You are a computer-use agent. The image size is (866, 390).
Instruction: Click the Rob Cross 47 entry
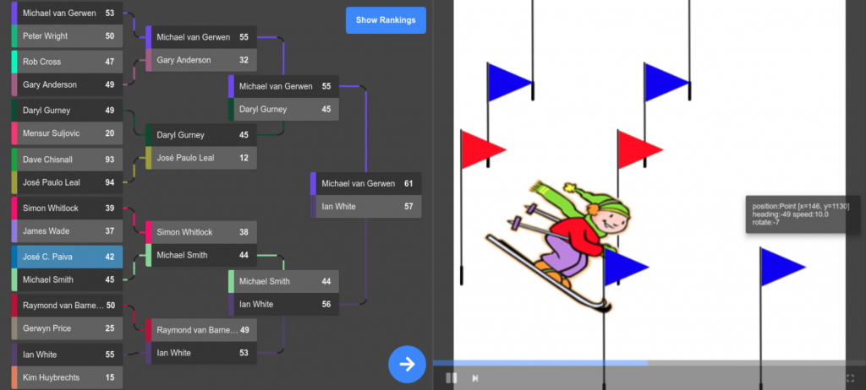point(67,62)
